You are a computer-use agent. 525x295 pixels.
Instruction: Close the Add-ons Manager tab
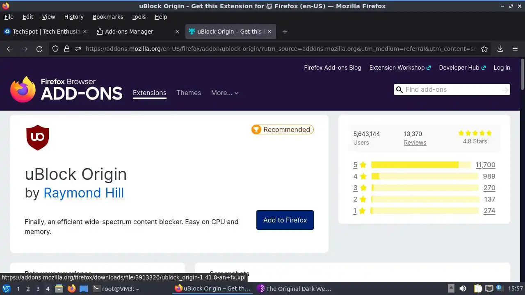pyautogui.click(x=177, y=32)
